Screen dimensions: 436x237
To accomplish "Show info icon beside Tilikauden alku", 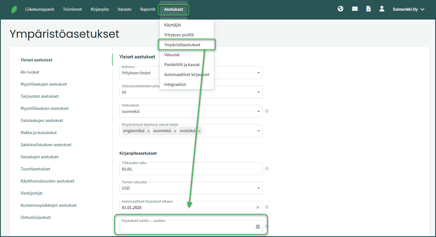I will (267, 168).
